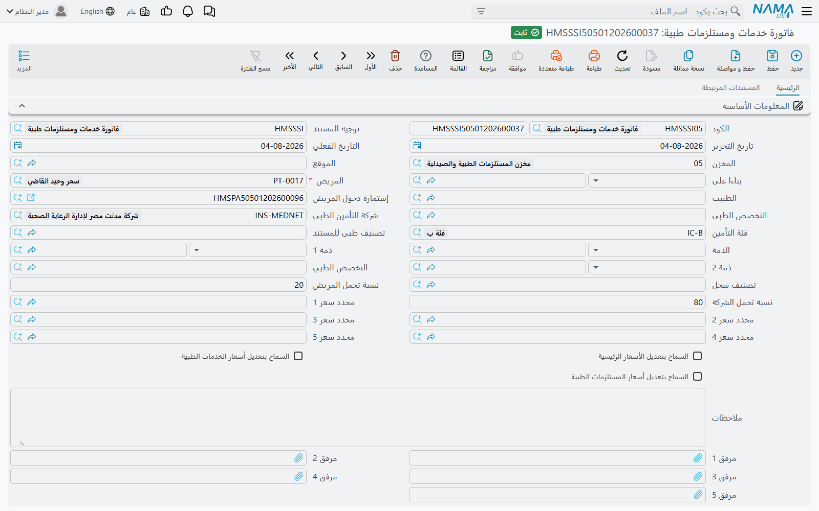This screenshot has height=511, width=819.
Task: Open external link for إستمارة دخول المريض
Action: point(31,198)
